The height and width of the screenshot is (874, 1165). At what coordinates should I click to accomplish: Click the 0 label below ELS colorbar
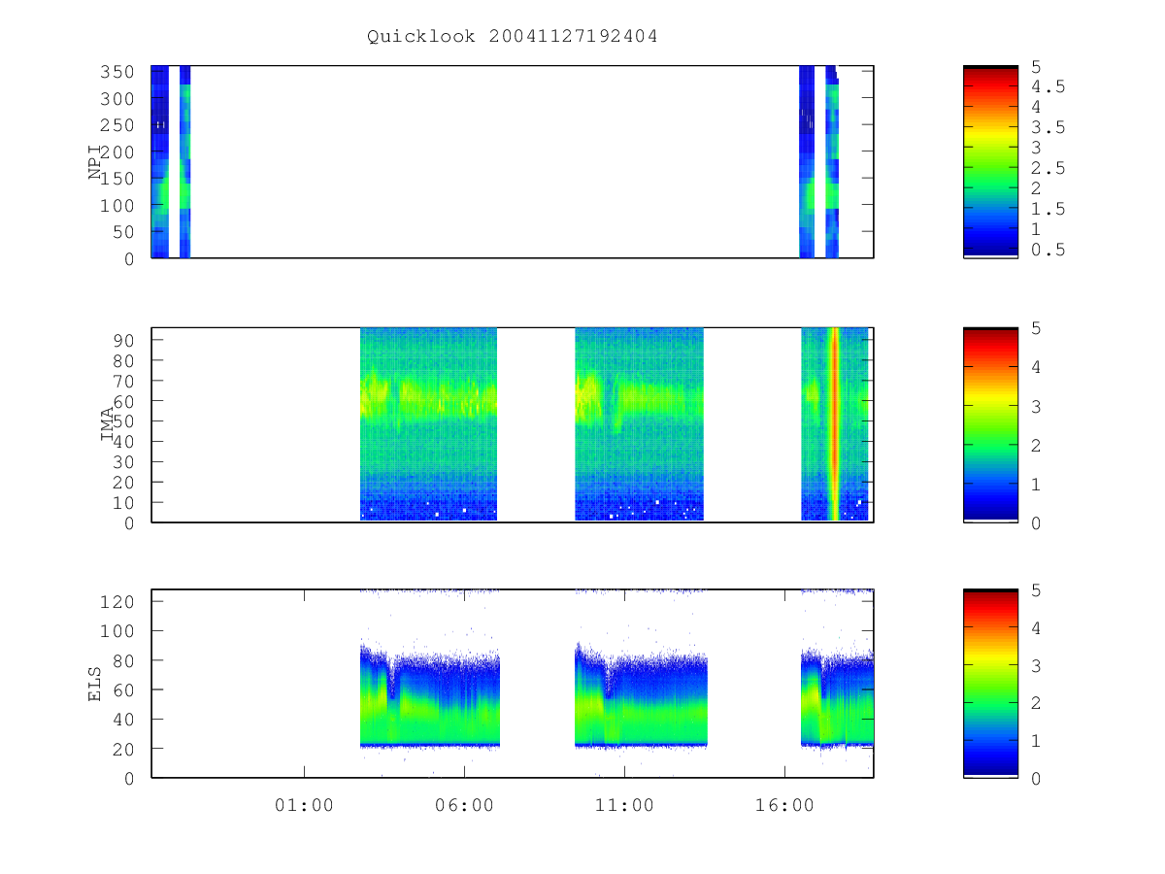[1037, 777]
